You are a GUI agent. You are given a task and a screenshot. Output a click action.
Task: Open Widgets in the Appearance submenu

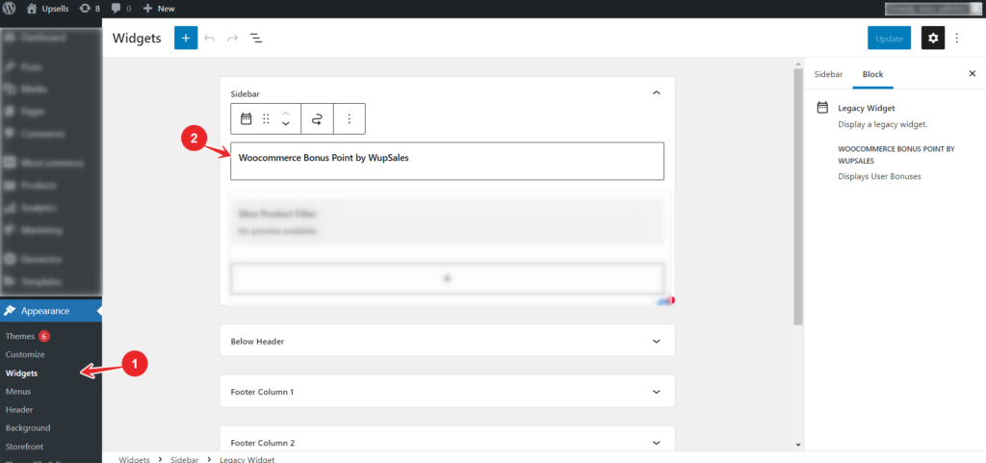point(21,373)
